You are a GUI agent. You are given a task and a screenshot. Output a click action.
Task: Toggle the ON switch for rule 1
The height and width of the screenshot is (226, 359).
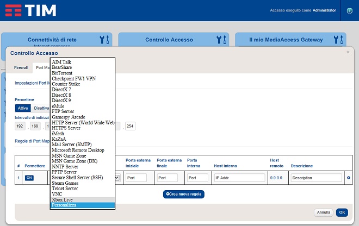(29, 178)
